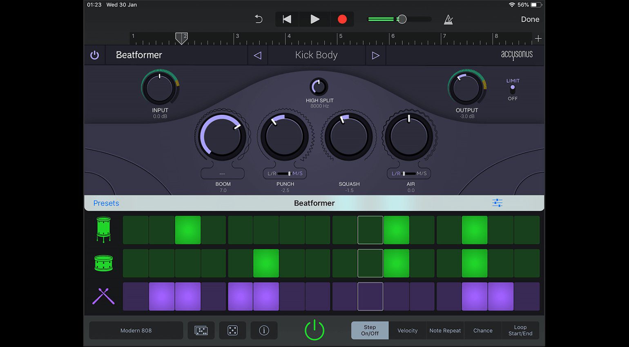
Task: Click bar 5 on the timeline ruler
Action: click(340, 36)
